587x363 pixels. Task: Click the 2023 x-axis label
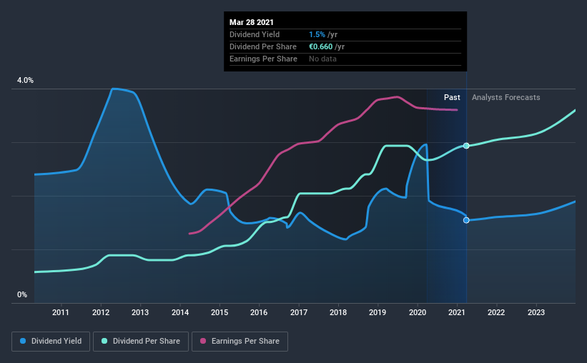point(536,312)
